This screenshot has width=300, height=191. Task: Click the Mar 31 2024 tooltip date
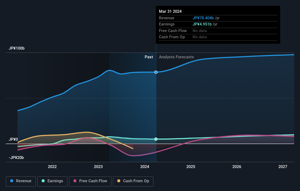(x=170, y=11)
